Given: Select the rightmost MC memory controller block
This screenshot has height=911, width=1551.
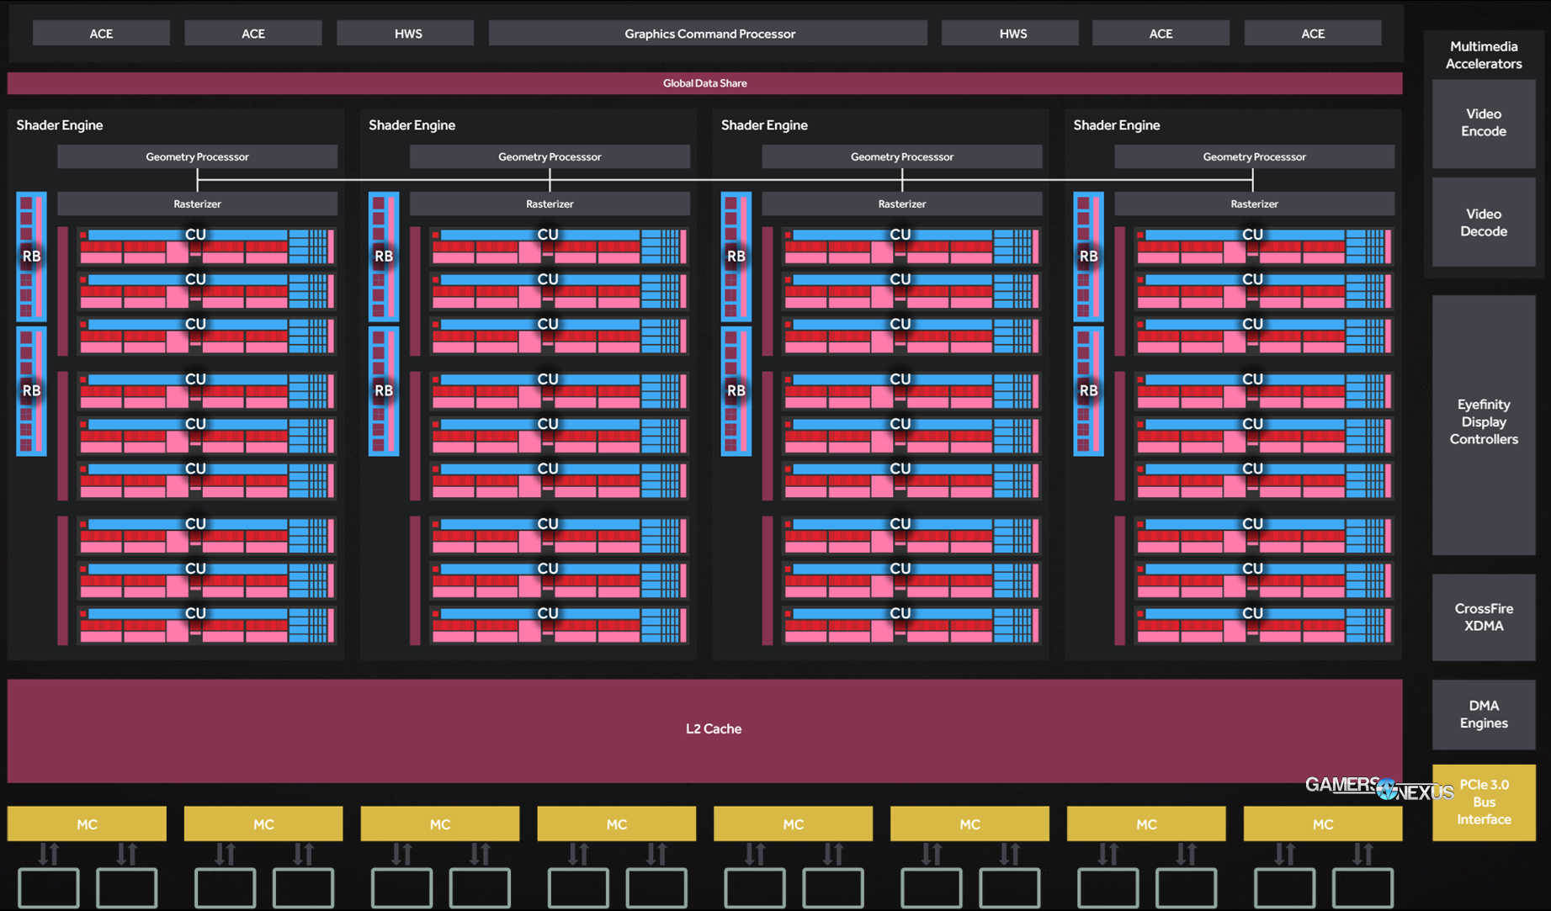Looking at the screenshot, I should (1322, 824).
